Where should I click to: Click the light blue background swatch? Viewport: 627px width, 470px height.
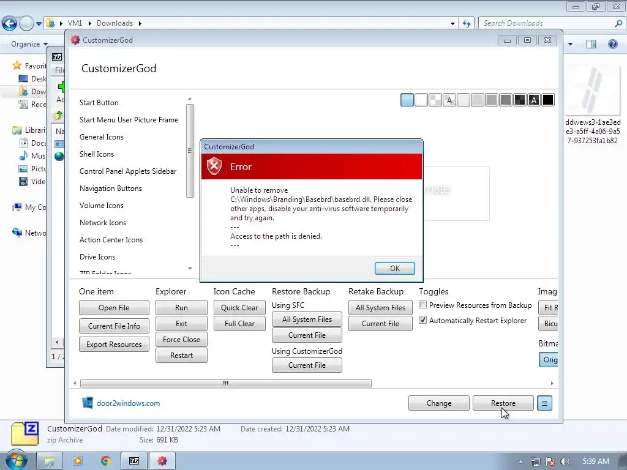point(407,100)
